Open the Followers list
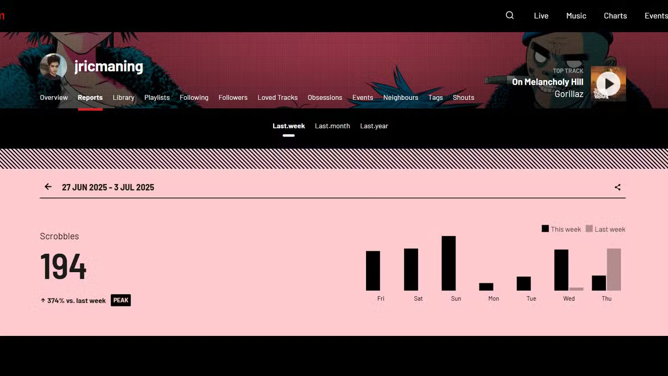 [x=233, y=97]
